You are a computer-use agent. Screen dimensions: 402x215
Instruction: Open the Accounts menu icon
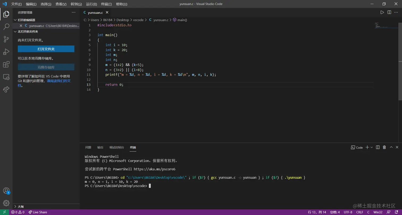[x=6, y=191]
